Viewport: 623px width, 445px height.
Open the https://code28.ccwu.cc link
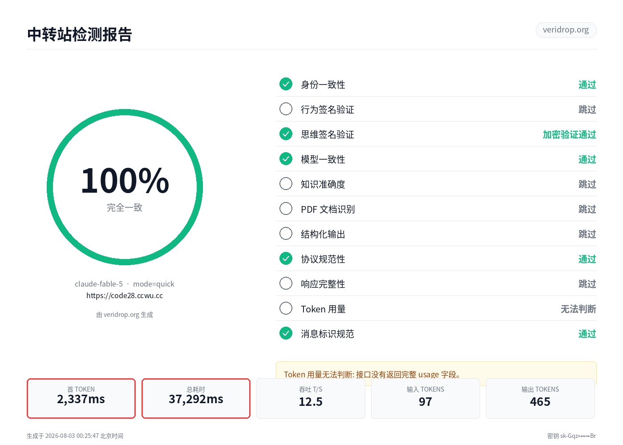125,295
